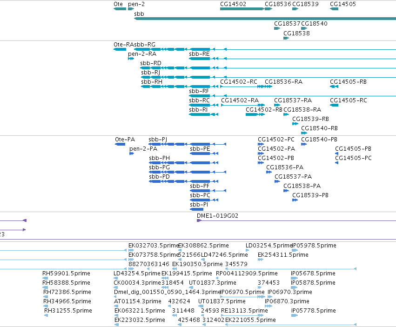Screen dimensions: 396x327
Task: Click the RH34966.5prime EST
Action: 46,306
